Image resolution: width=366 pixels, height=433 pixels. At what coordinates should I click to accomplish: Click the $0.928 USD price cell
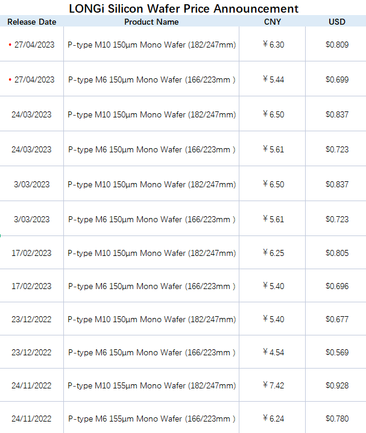click(337, 385)
